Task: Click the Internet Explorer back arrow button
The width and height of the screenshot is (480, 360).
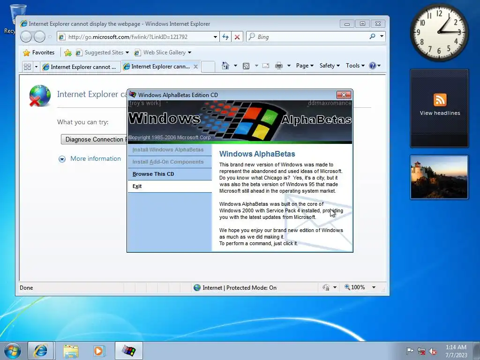Action: 26,37
